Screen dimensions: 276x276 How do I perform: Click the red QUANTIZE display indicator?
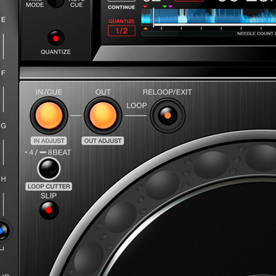pyautogui.click(x=121, y=21)
